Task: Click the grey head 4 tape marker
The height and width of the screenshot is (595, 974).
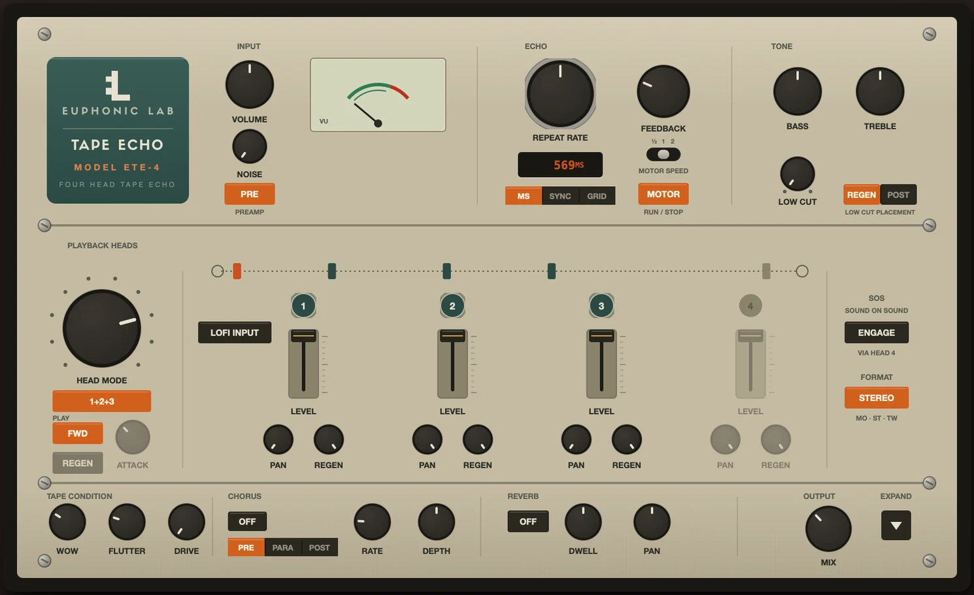Action: 766,271
